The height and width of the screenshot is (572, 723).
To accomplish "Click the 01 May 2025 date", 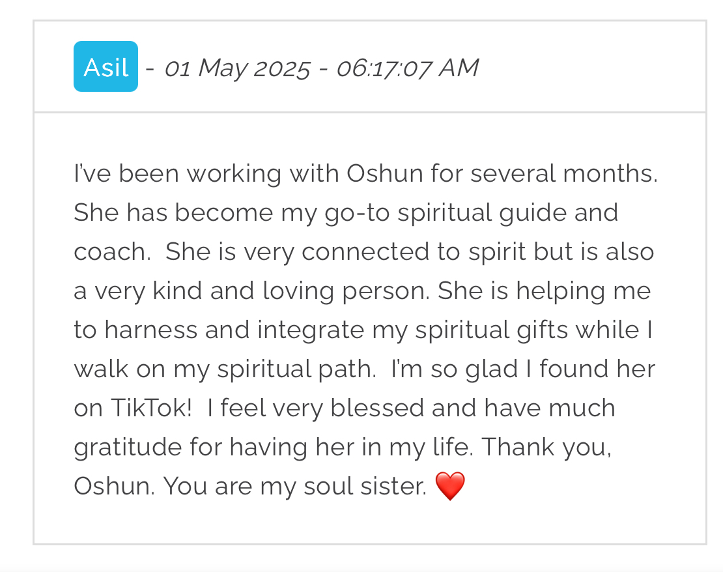I will click(x=236, y=68).
